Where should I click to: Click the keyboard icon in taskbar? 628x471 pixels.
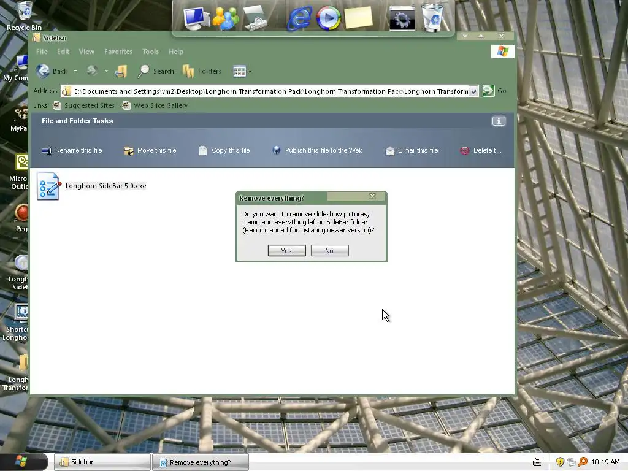537,462
